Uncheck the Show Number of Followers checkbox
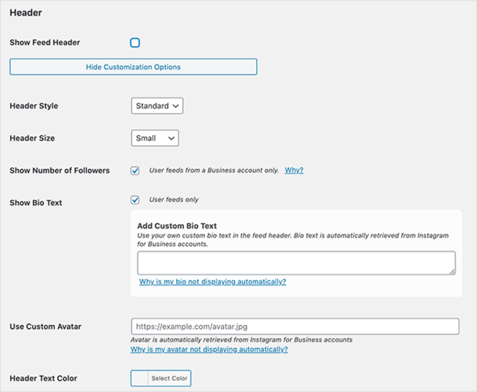Screen dimensions: 477x392 point(135,170)
